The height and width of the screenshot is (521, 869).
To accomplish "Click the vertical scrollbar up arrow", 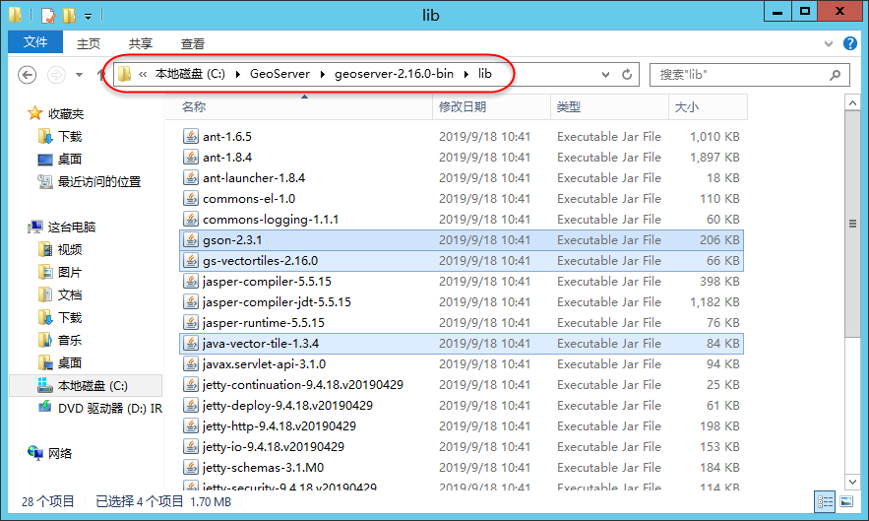I will (852, 103).
